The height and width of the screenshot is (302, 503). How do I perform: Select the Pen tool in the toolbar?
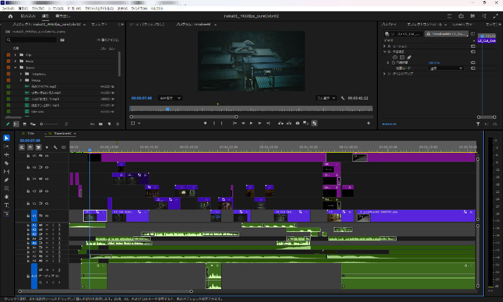pos(7,180)
